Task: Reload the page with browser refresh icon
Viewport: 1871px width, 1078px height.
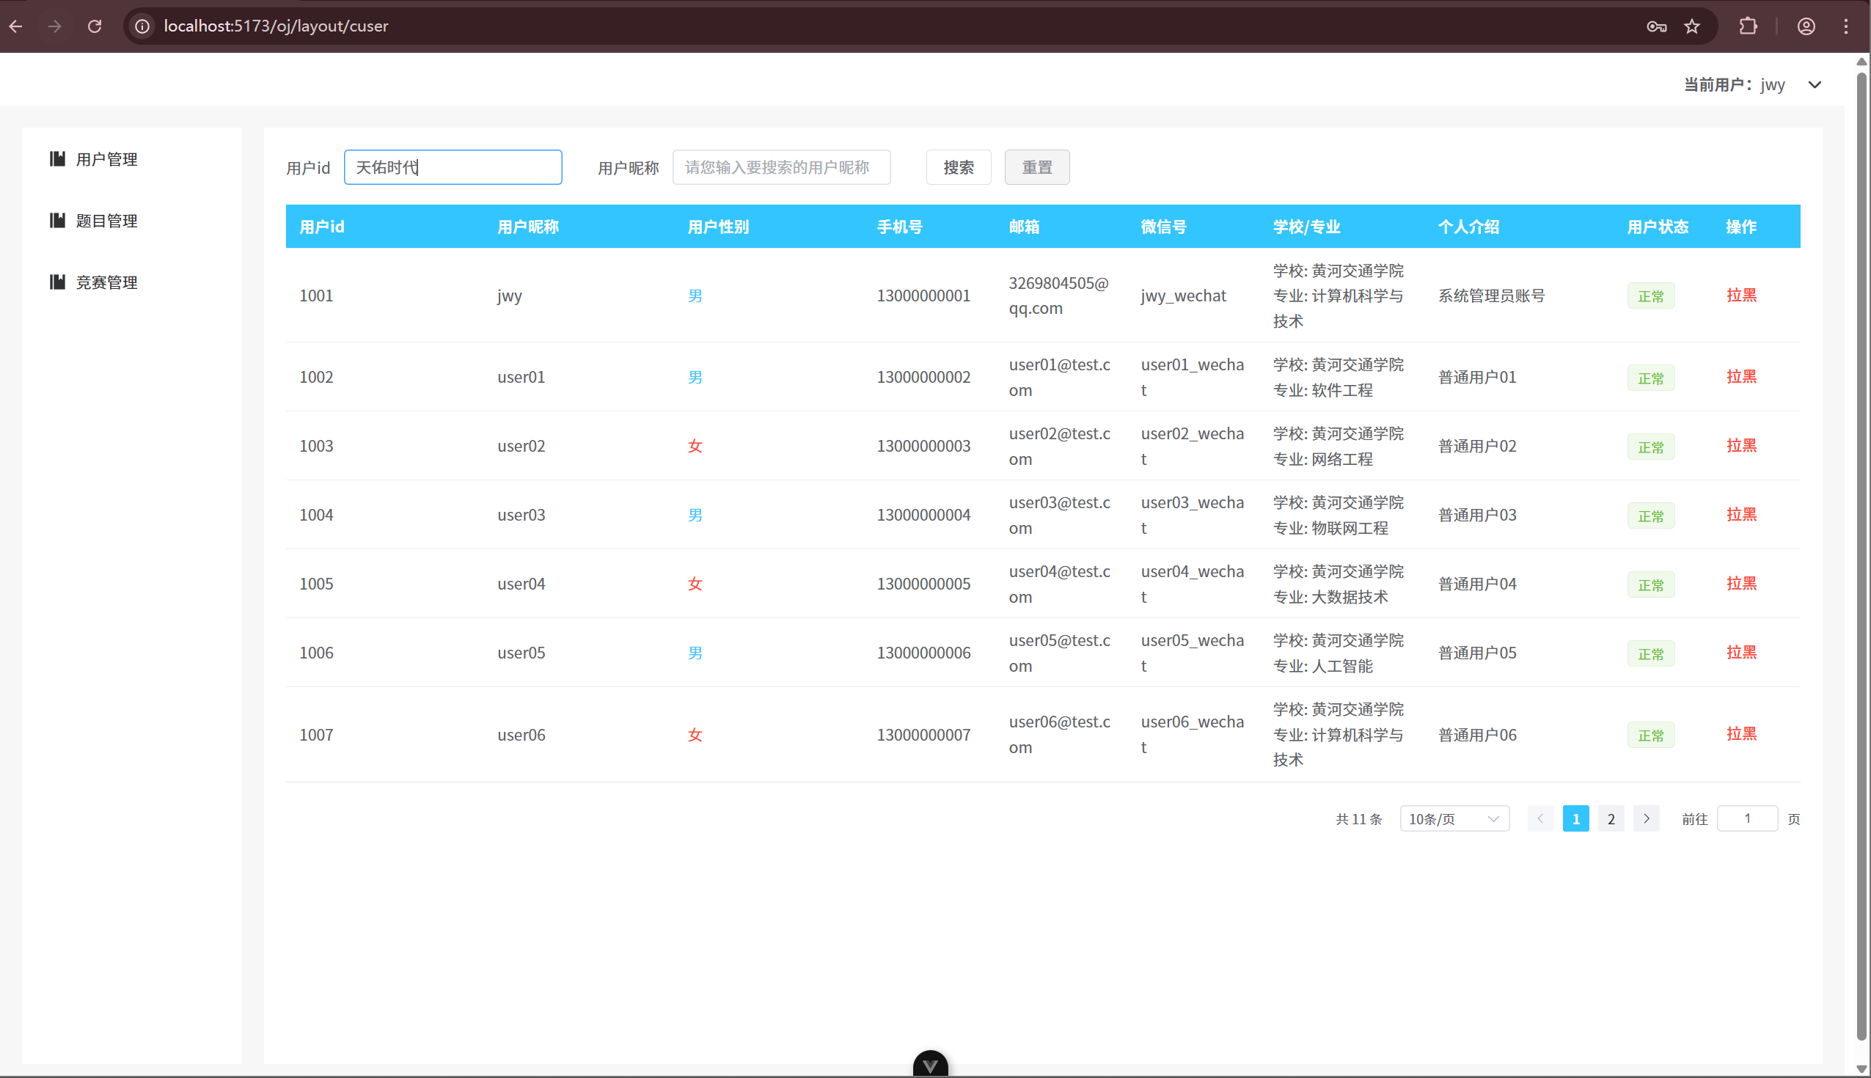Action: pyautogui.click(x=95, y=26)
